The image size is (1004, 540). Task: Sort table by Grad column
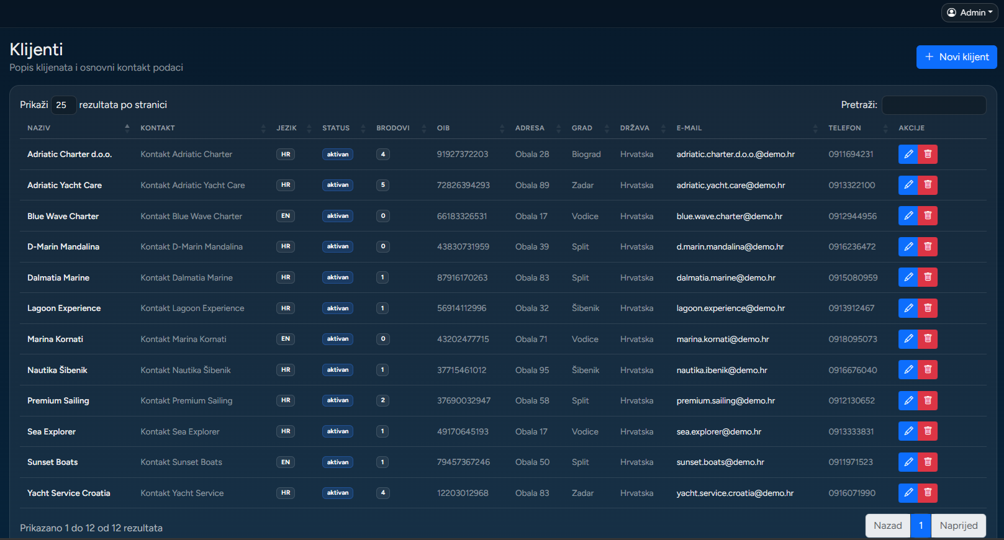pos(589,128)
